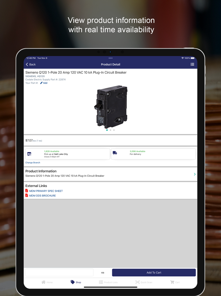
Task: Select the first image carousel dot
Action: coord(107,130)
